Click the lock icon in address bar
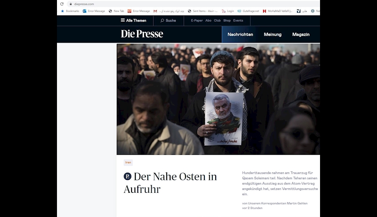This screenshot has height=217, width=377. tap(70, 4)
